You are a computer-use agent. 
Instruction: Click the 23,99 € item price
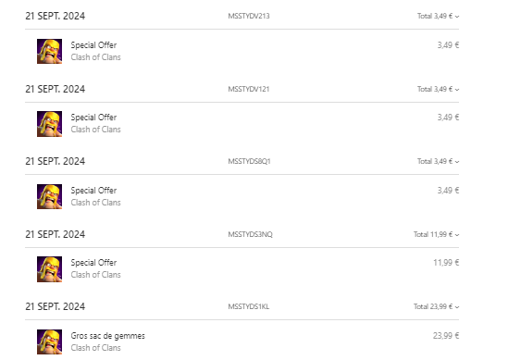click(446, 336)
